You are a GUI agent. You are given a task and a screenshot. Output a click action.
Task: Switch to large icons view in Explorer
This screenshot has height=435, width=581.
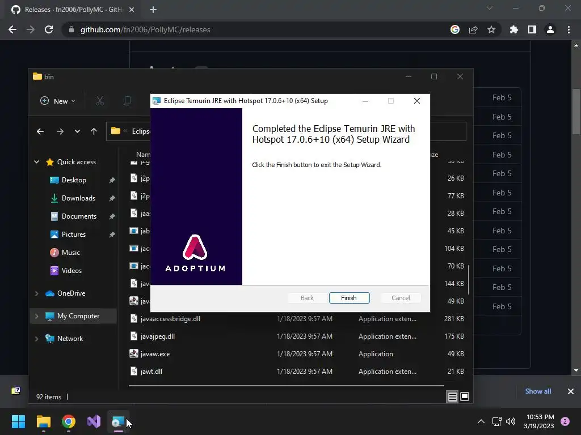click(x=465, y=397)
